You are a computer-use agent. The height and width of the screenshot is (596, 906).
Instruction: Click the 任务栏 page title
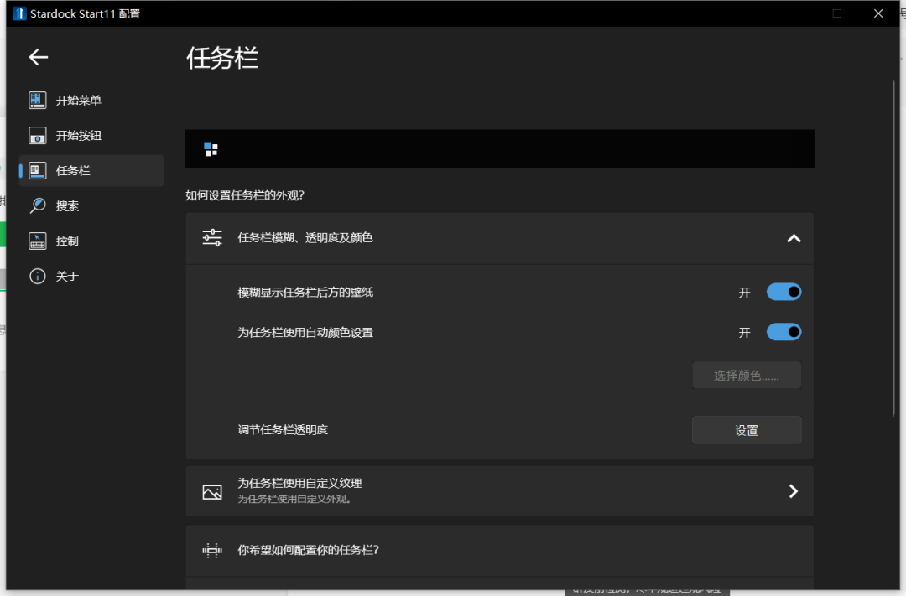(x=221, y=59)
